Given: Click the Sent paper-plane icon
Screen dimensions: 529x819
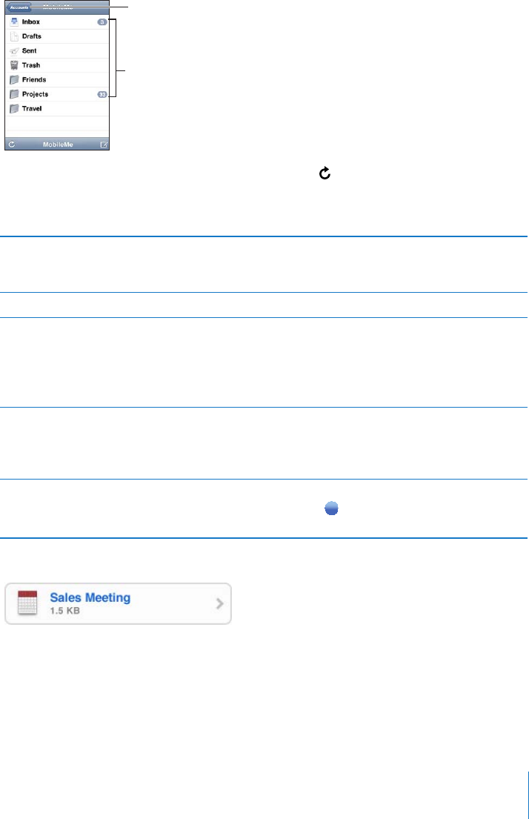Looking at the screenshot, I should pyautogui.click(x=15, y=51).
